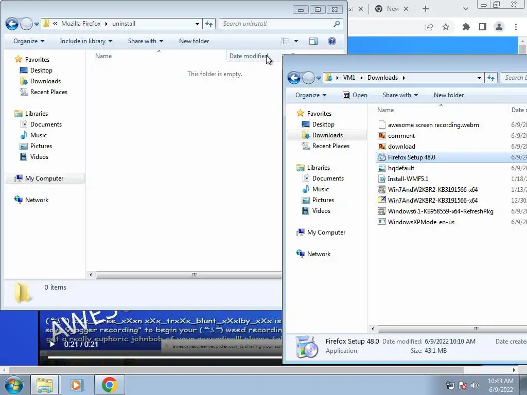This screenshot has height=395, width=527.
Task: Change the view in uninstall window
Action: [285, 41]
